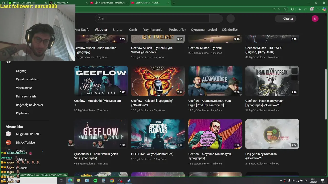The image size is (328, 184).
Task: Play the Kelebek butterfly thumbnail
Action: click(x=158, y=81)
